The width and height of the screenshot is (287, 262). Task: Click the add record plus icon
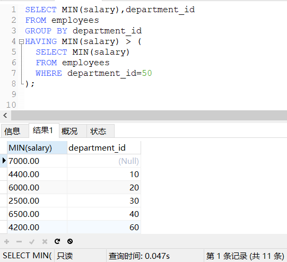click(6, 241)
